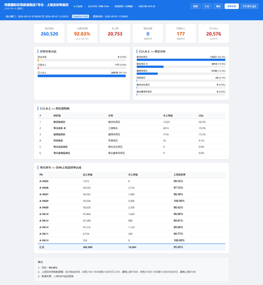Screen dimensions: 263x285
Task: Click the 99.52% rate value
Action: (178, 181)
